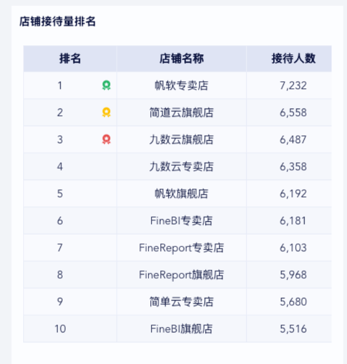Click the 7,232 visitor count value
The image size is (347, 364).
pyautogui.click(x=293, y=86)
